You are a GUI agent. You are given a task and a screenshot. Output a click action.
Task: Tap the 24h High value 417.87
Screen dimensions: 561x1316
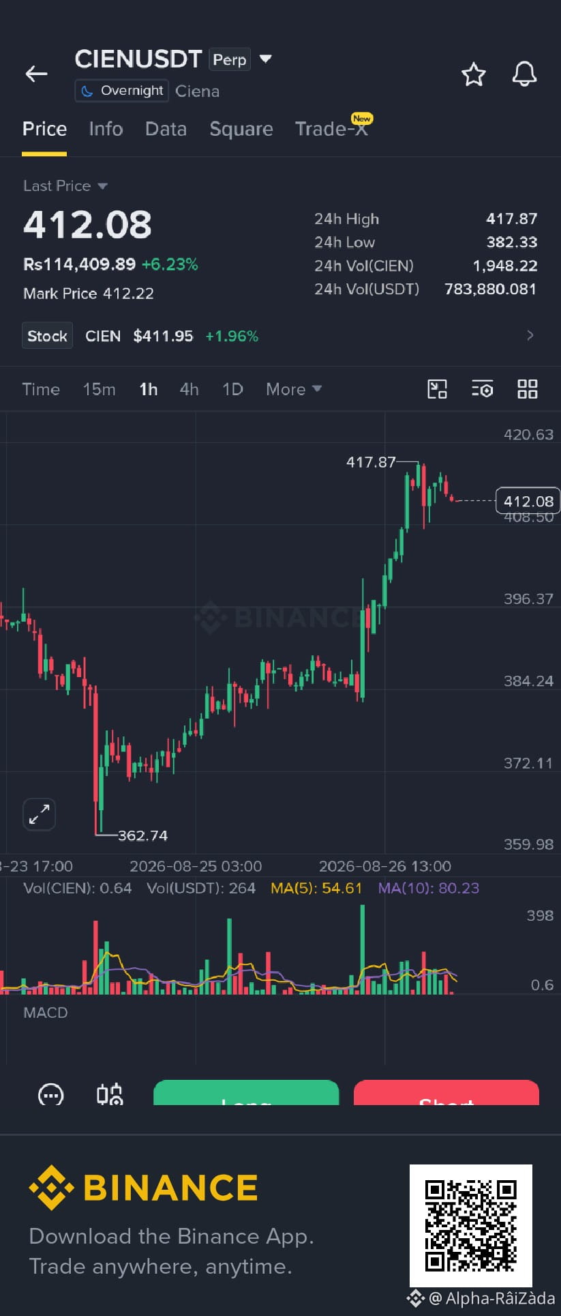(511, 219)
